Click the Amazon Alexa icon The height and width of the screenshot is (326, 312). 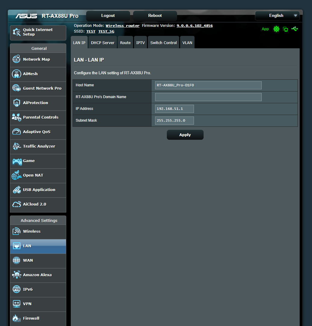(17, 275)
